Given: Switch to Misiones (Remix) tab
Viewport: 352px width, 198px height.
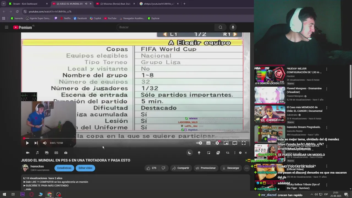Looking at the screenshot, I should (116, 4).
